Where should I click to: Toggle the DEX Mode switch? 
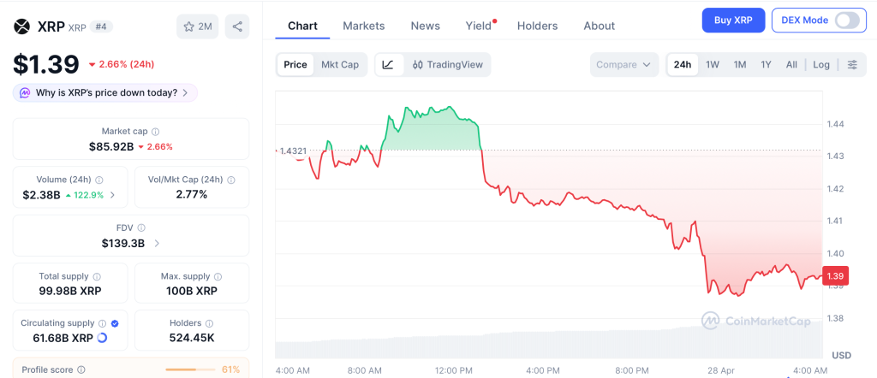click(x=846, y=21)
